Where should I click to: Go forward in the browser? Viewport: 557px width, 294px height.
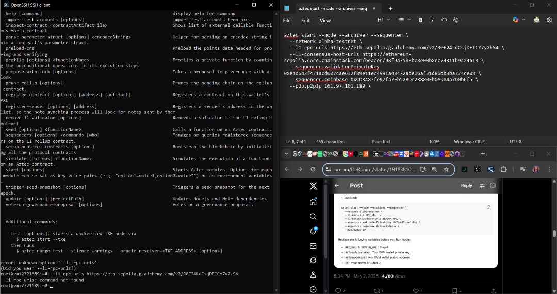pos(300,169)
